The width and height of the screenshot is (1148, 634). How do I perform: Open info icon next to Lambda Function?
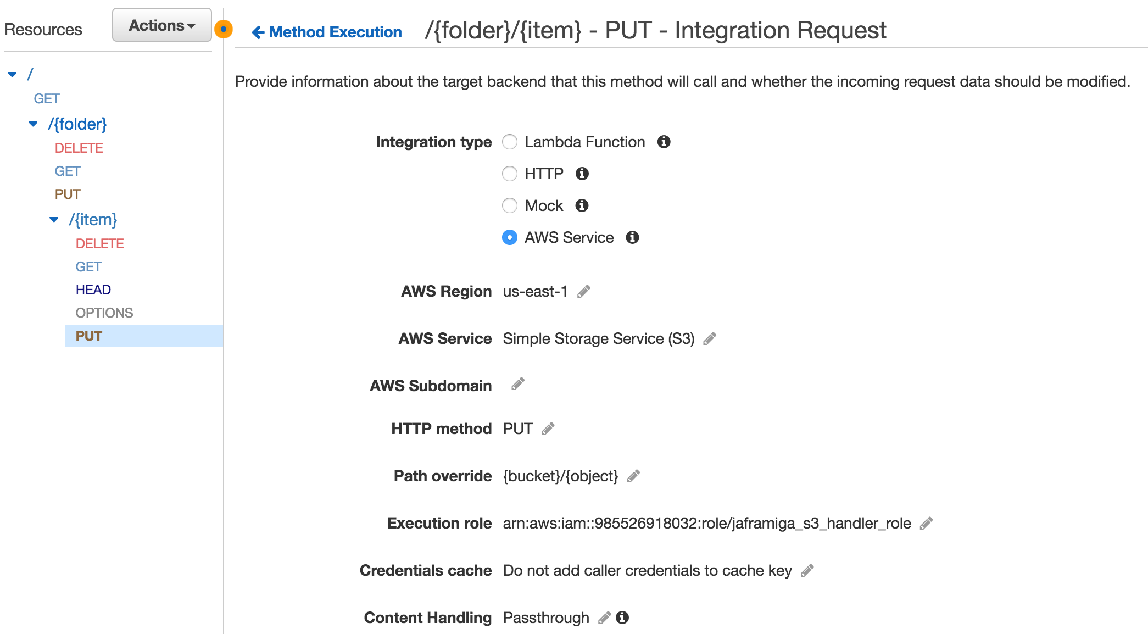point(664,142)
